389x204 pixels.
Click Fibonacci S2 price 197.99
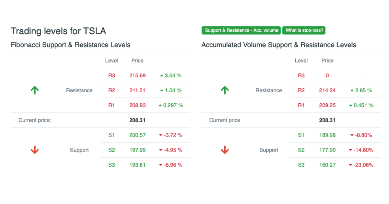tap(137, 150)
